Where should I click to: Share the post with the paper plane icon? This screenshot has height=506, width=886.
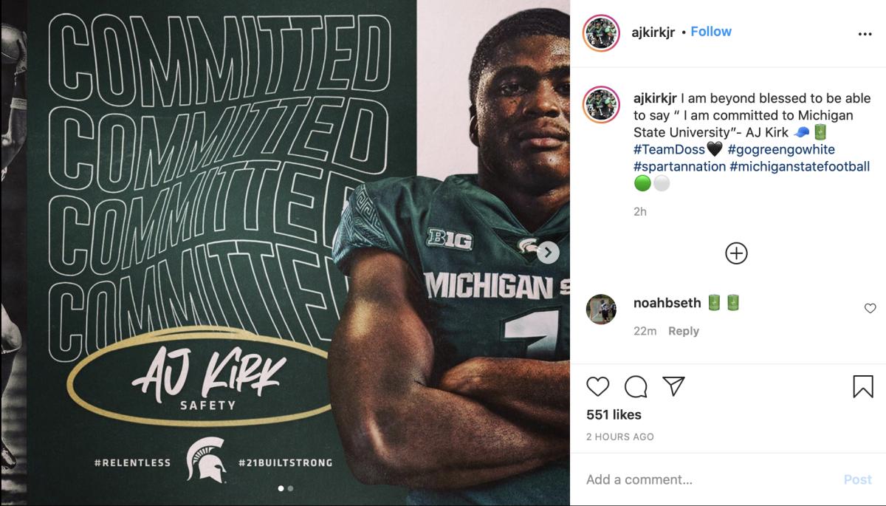[673, 386]
